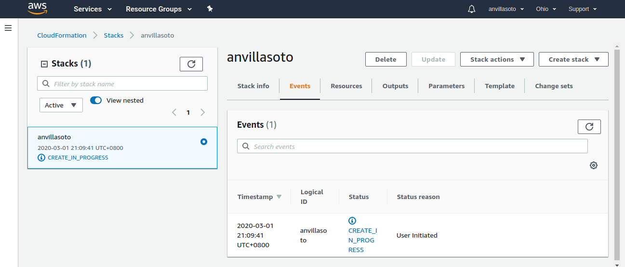Click the Status column header
625x267 pixels.
pos(359,197)
